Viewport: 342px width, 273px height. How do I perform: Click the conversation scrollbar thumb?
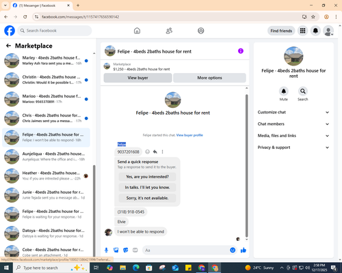click(246, 166)
